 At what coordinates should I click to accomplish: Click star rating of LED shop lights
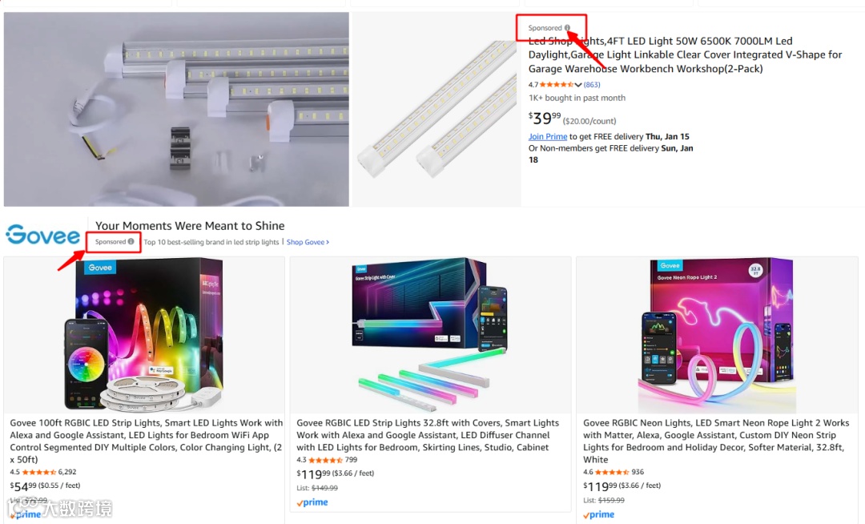click(x=556, y=84)
